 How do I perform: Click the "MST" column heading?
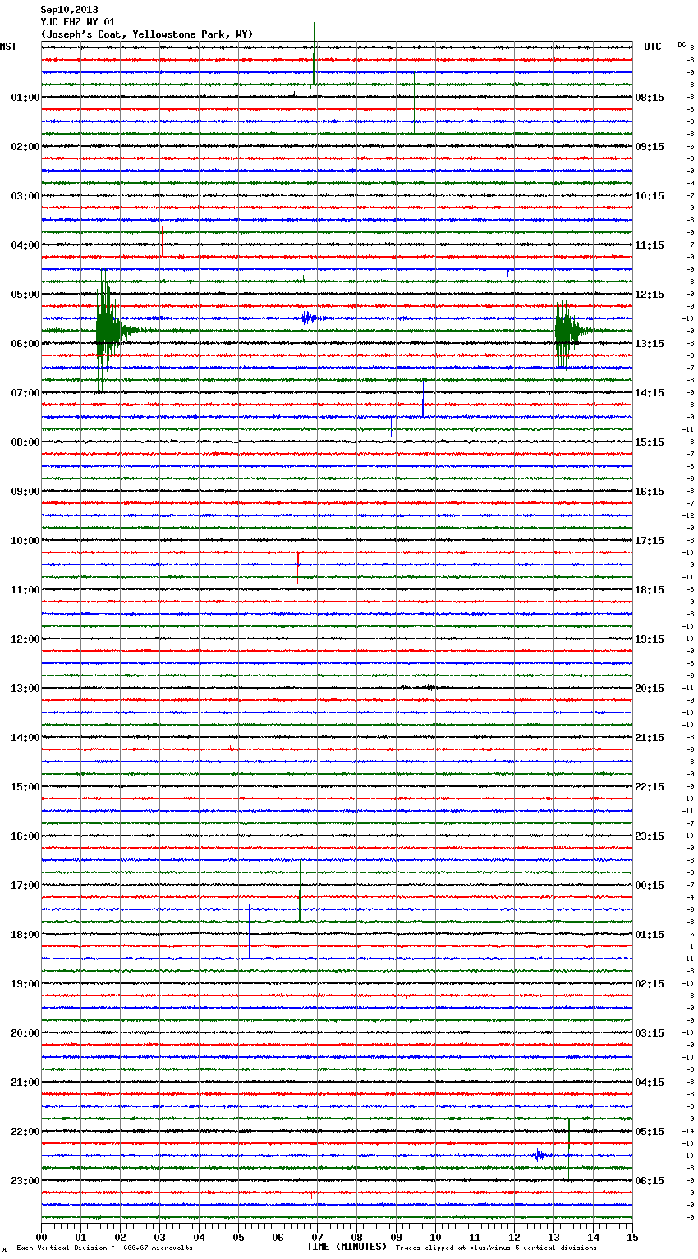(x=8, y=47)
